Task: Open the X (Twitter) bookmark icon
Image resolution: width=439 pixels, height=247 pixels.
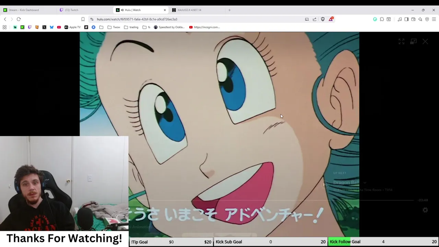Action: pyautogui.click(x=44, y=27)
